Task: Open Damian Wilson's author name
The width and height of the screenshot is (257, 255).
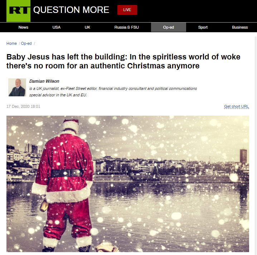Action: (x=44, y=81)
